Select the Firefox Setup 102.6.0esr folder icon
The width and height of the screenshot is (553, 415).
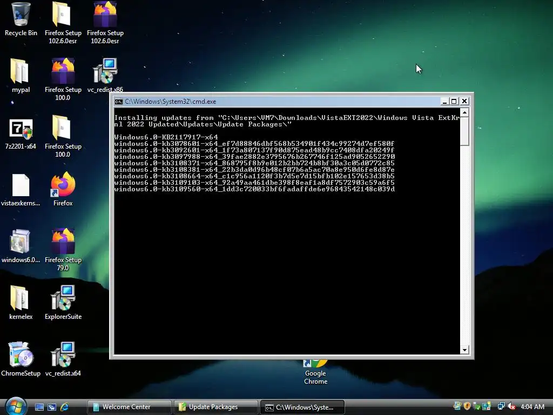63,22
